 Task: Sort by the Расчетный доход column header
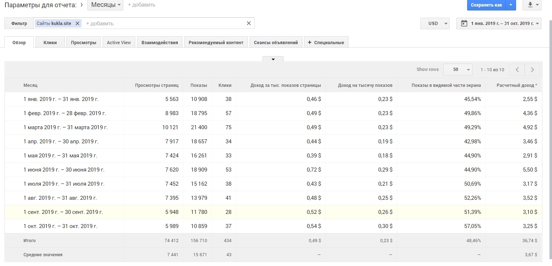coord(516,85)
